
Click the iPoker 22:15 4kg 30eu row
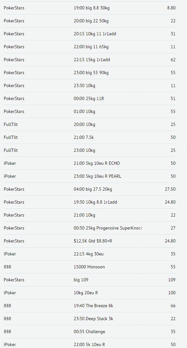point(90,254)
